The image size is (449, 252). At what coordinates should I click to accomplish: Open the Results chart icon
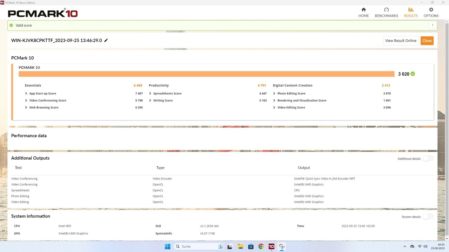click(411, 10)
